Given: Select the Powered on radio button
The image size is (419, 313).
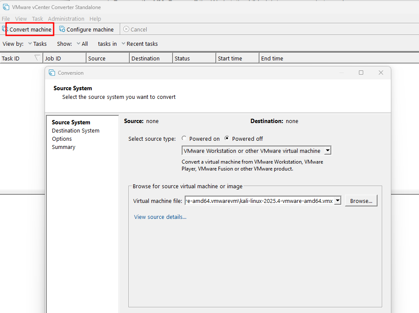Looking at the screenshot, I should pos(184,139).
